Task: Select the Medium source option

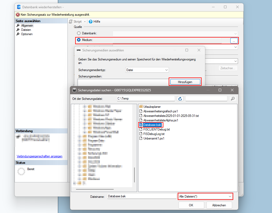Action: pos(79,40)
